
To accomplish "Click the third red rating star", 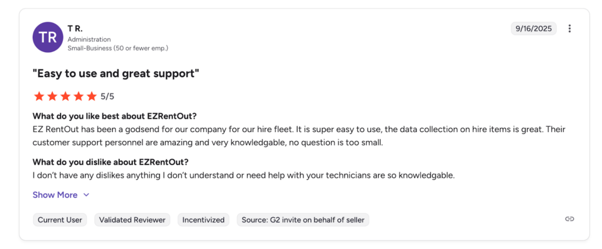I will tap(65, 96).
